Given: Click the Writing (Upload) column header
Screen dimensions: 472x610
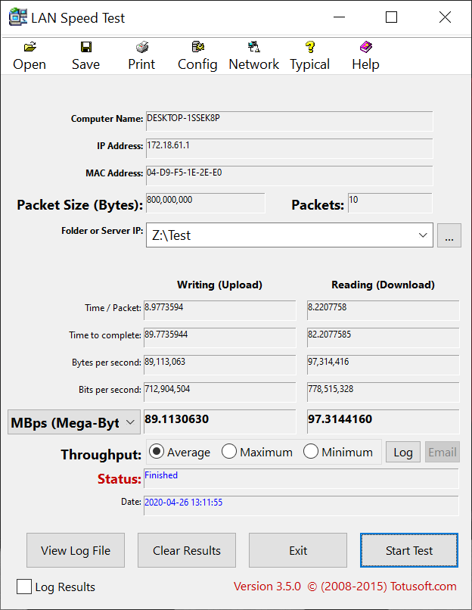Looking at the screenshot, I should tap(219, 285).
